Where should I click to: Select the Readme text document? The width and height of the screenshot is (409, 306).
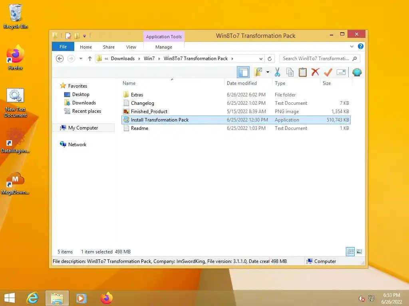tap(236, 128)
